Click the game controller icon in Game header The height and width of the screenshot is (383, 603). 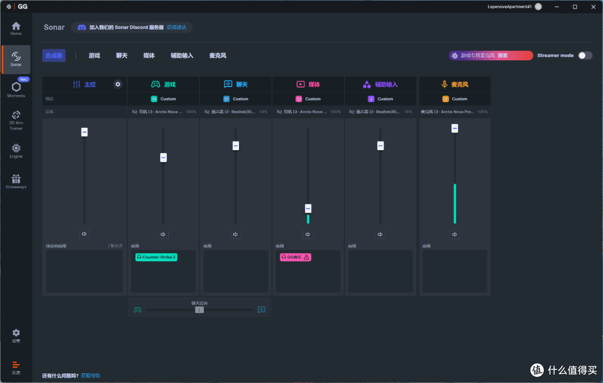tap(155, 84)
